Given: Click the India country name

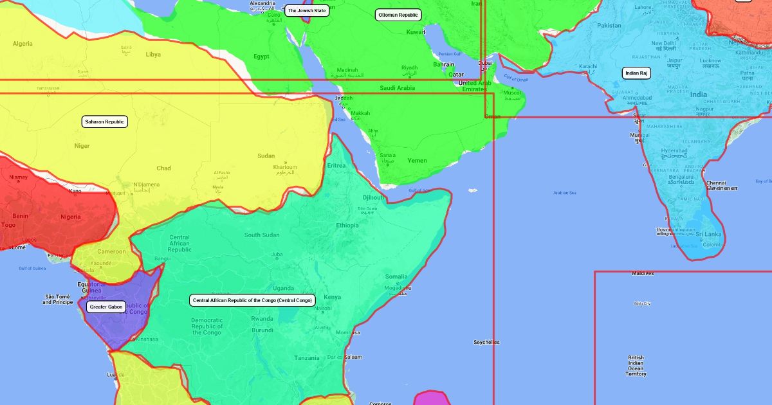Looking at the screenshot, I should coord(698,94).
